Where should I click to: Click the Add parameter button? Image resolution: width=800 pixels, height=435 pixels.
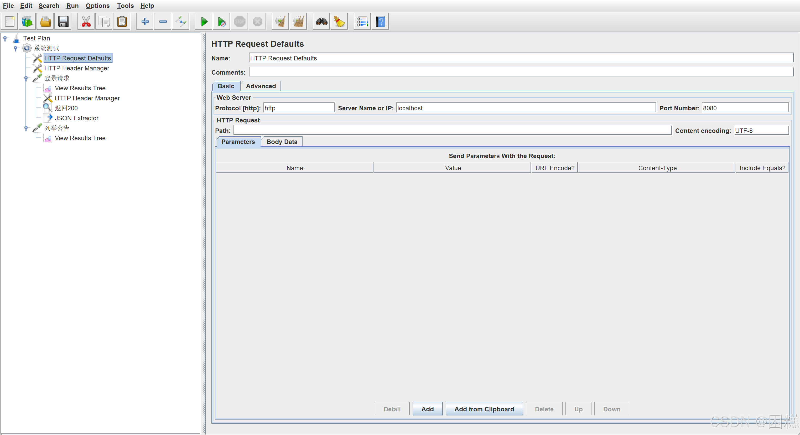427,409
